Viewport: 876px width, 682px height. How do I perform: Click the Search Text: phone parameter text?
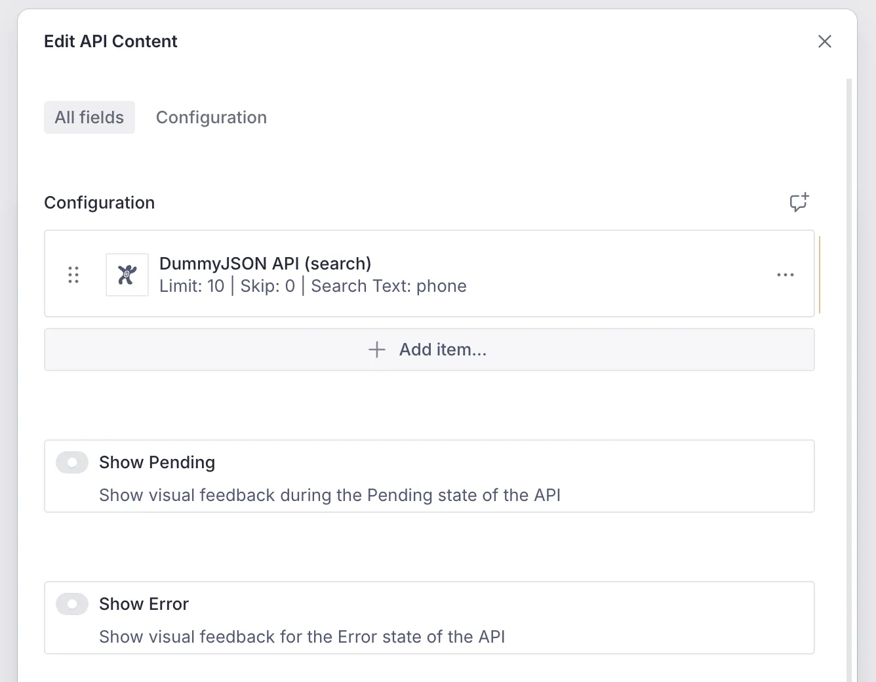click(388, 286)
